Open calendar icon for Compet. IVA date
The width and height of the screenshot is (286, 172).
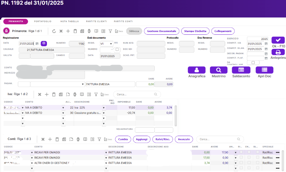[266, 44]
